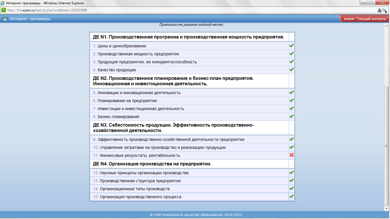Close the Internet Explorer window
390x219 pixels.
pos(383,2)
